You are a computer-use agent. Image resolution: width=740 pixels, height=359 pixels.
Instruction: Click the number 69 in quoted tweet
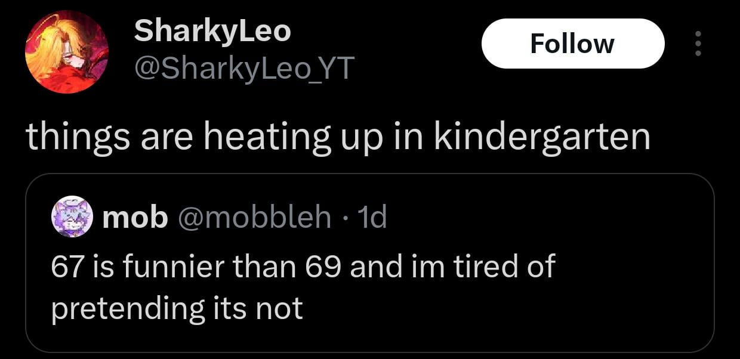pos(323,266)
